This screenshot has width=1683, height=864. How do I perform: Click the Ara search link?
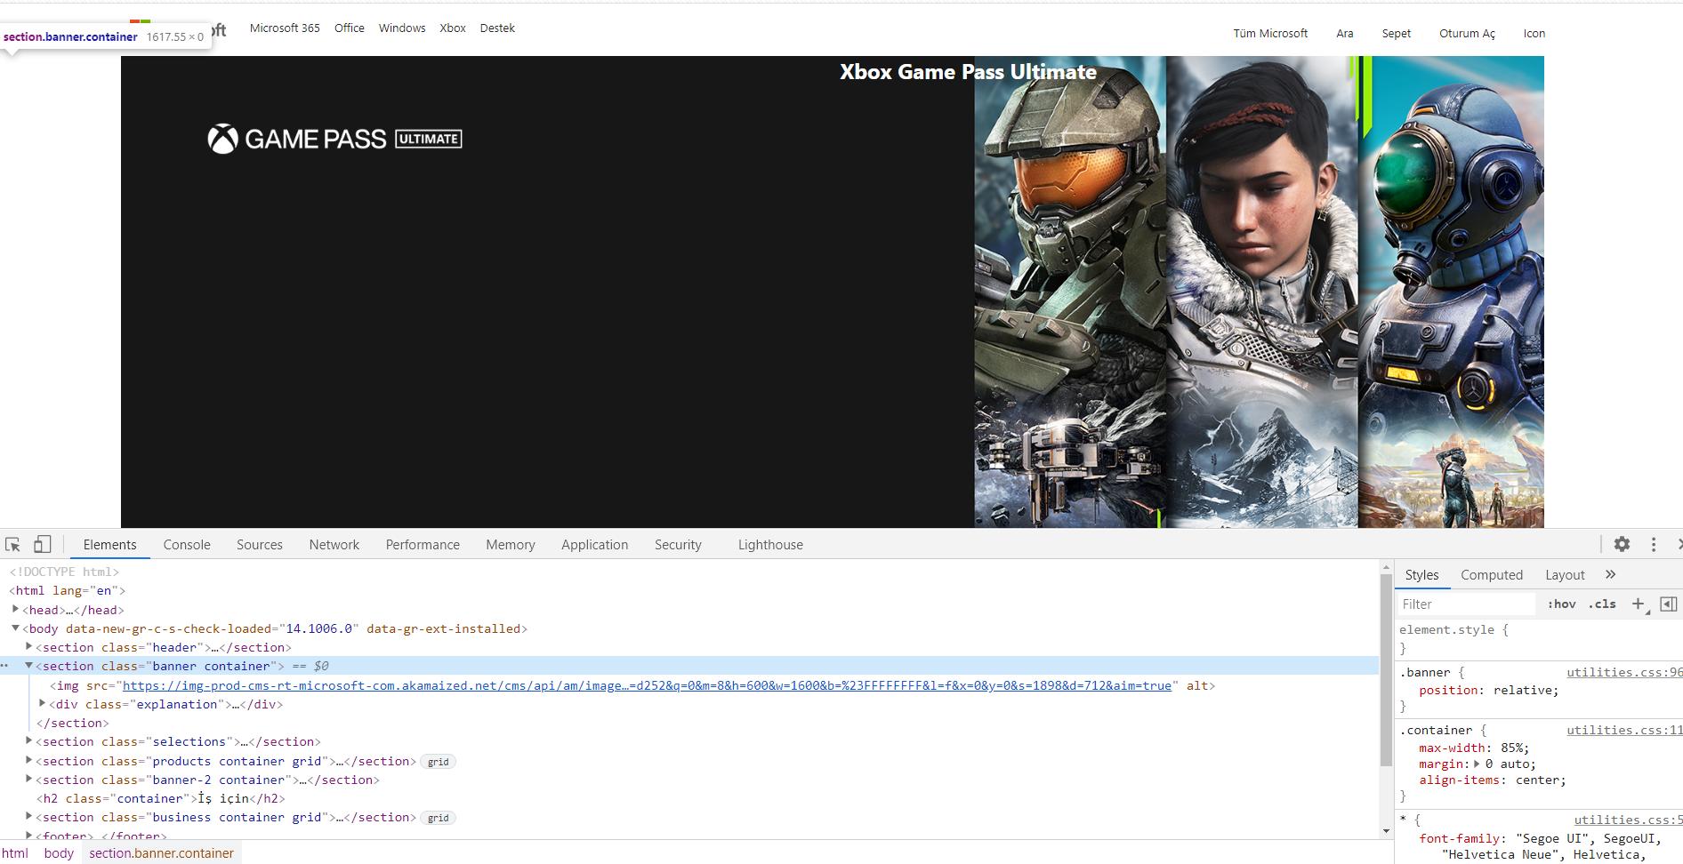pos(1345,34)
